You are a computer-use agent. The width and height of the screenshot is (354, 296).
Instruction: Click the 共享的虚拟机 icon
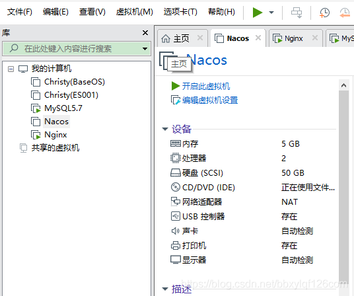click(23, 148)
